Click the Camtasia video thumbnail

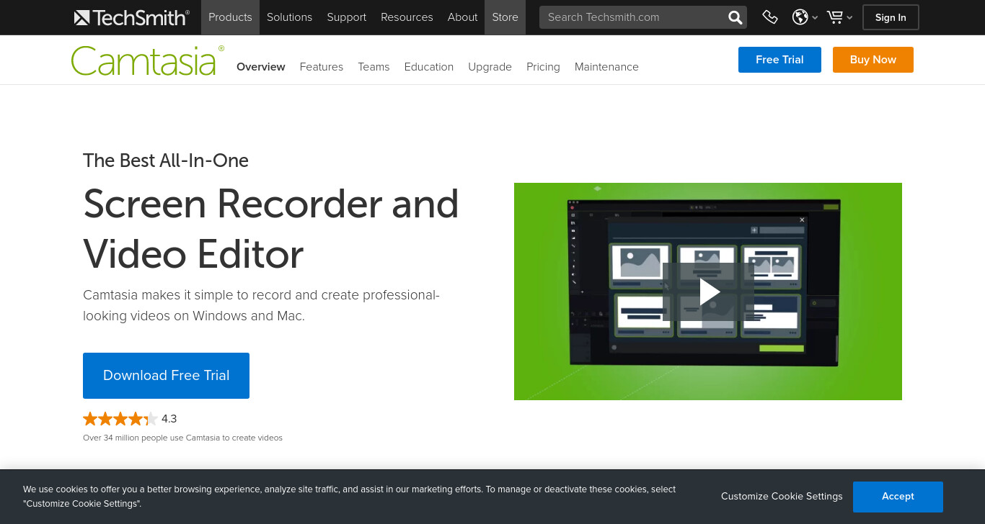click(x=708, y=292)
